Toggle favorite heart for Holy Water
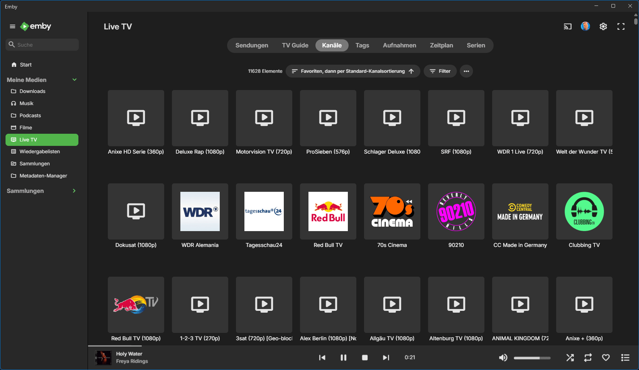Viewport: 639px width, 370px height. click(606, 358)
